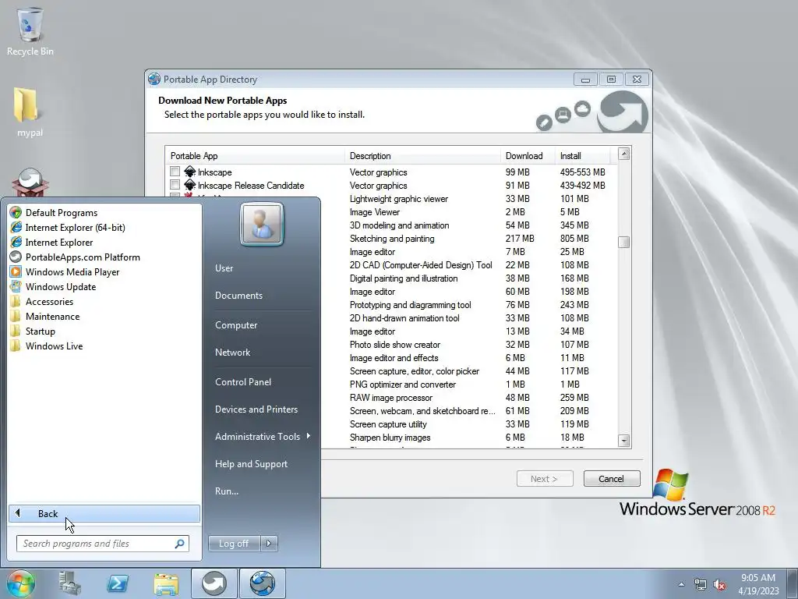The image size is (798, 599).
Task: Sort list by Portable App column header
Action: tap(255, 156)
